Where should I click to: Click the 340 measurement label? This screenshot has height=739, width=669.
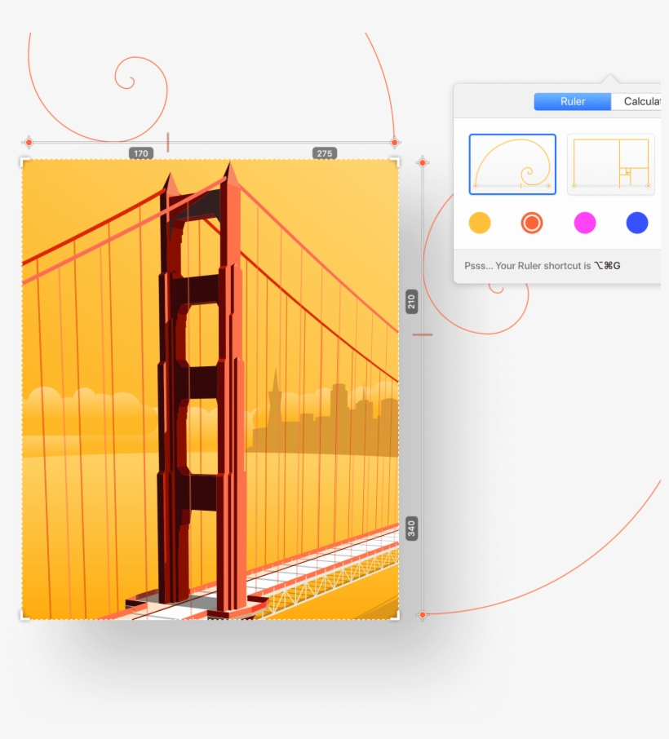click(413, 528)
